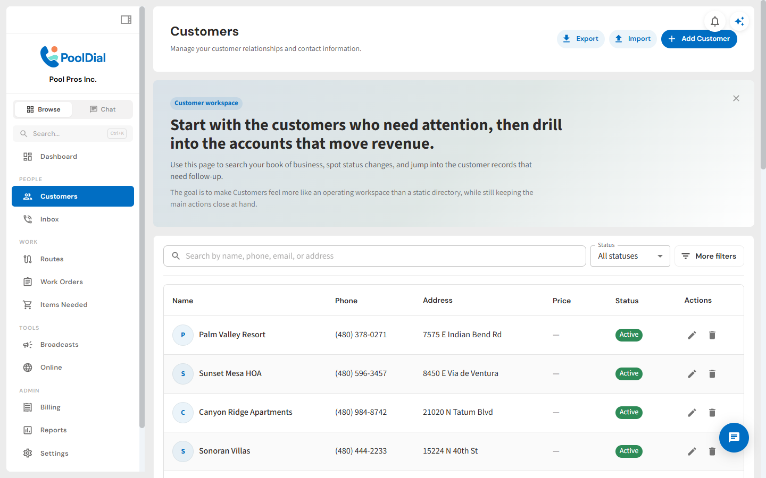
Task: Click the Status column header
Action: pos(627,301)
